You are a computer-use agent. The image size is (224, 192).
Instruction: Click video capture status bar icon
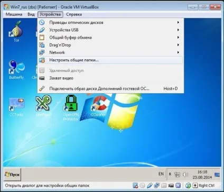(171, 186)
